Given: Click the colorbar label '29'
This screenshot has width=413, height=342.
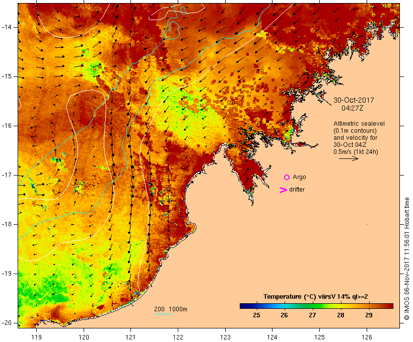Looking at the screenshot, I should [369, 315].
